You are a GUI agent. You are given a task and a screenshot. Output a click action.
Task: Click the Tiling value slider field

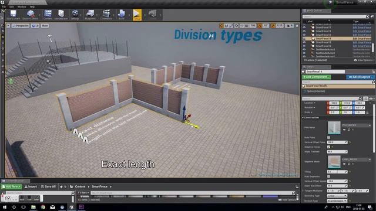click(337, 172)
